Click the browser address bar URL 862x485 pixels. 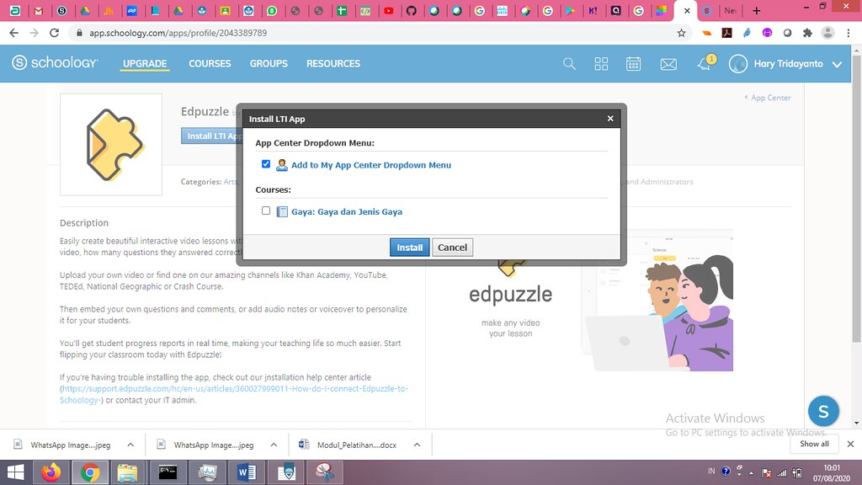point(178,33)
